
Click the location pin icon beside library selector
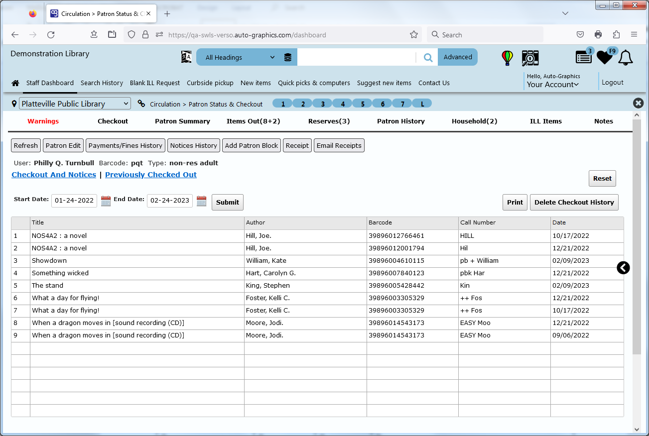pyautogui.click(x=14, y=104)
